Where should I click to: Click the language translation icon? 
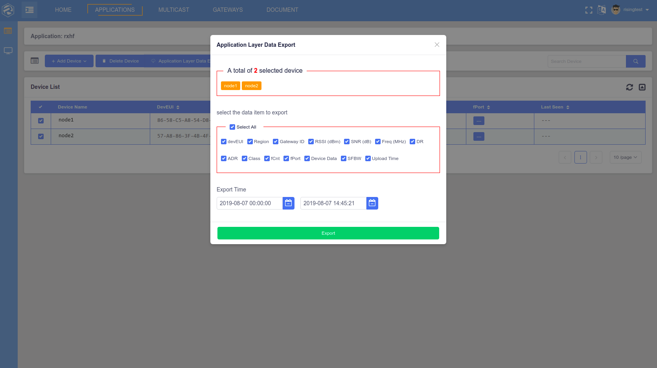coord(602,10)
